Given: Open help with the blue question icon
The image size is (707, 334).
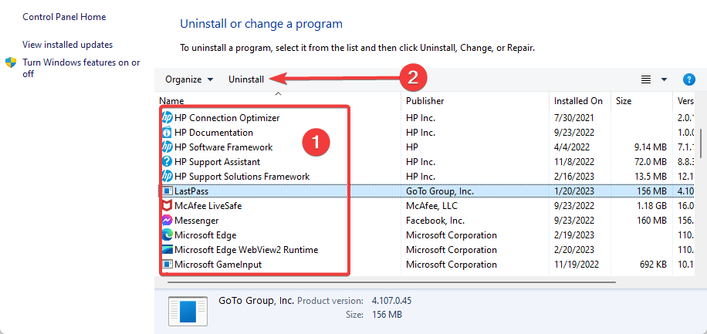Looking at the screenshot, I should (x=689, y=79).
